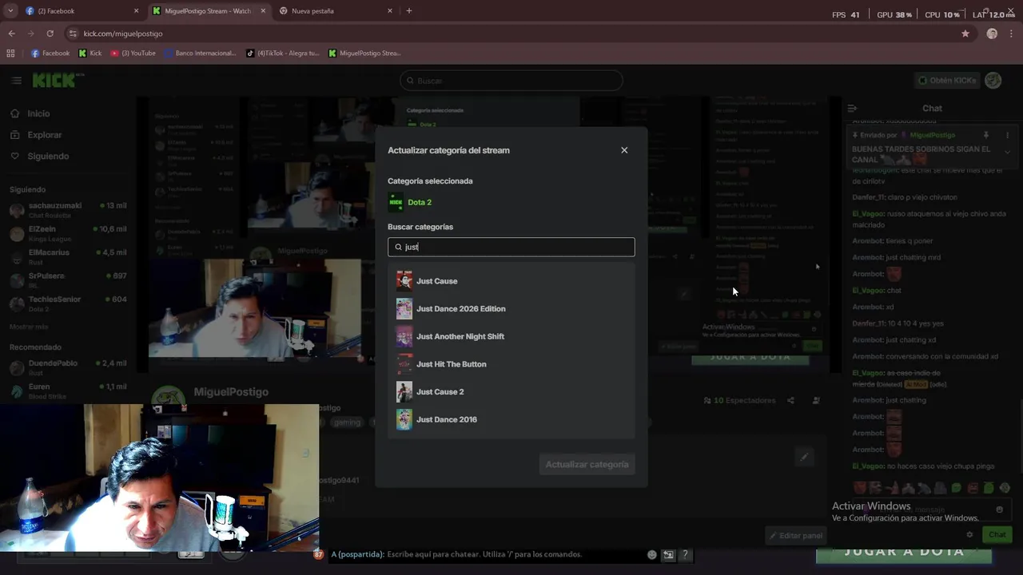The image size is (1023, 575).
Task: Open the chat settings gear
Action: [969, 534]
